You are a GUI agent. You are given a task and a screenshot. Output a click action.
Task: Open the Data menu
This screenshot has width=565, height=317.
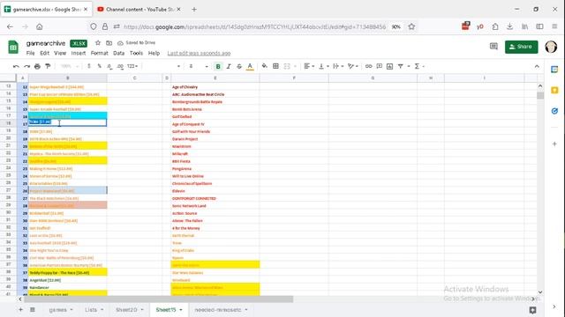point(118,53)
